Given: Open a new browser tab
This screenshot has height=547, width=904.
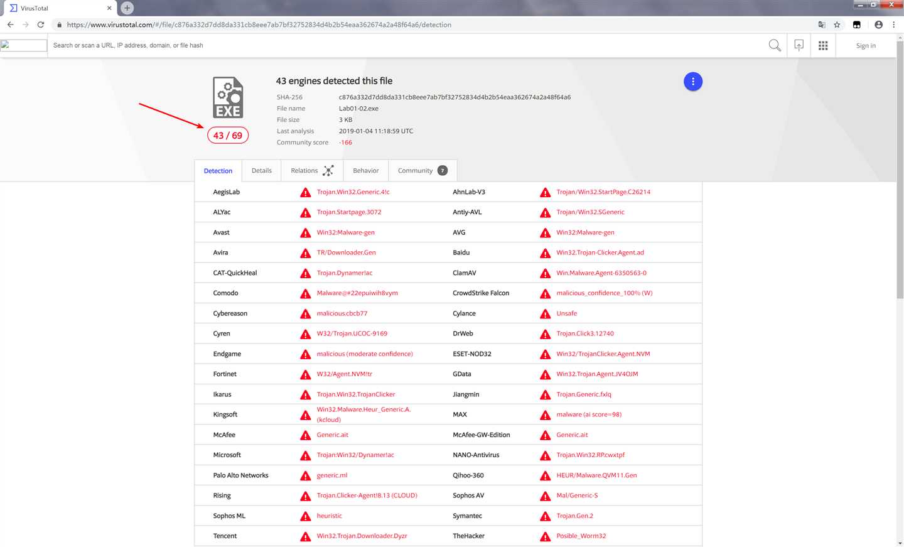Looking at the screenshot, I should tap(127, 8).
